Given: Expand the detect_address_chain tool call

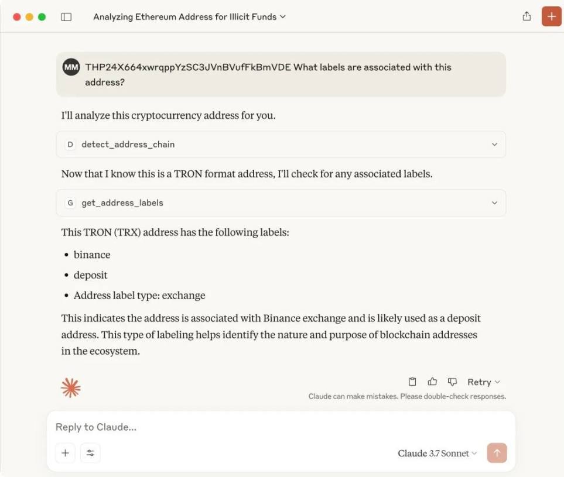Looking at the screenshot, I should [x=281, y=145].
